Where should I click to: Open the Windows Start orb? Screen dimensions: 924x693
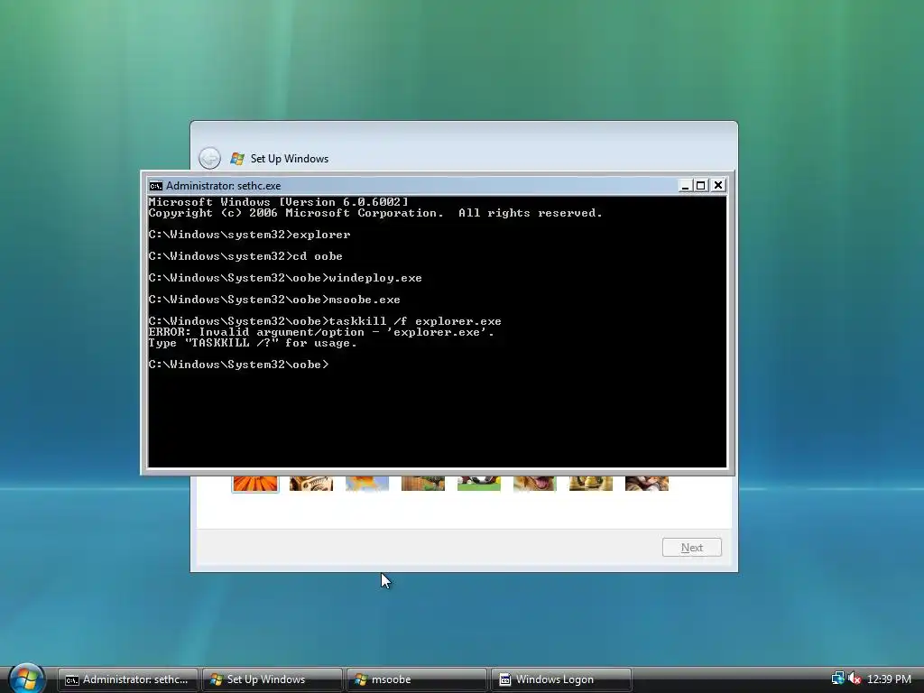pyautogui.click(x=26, y=679)
